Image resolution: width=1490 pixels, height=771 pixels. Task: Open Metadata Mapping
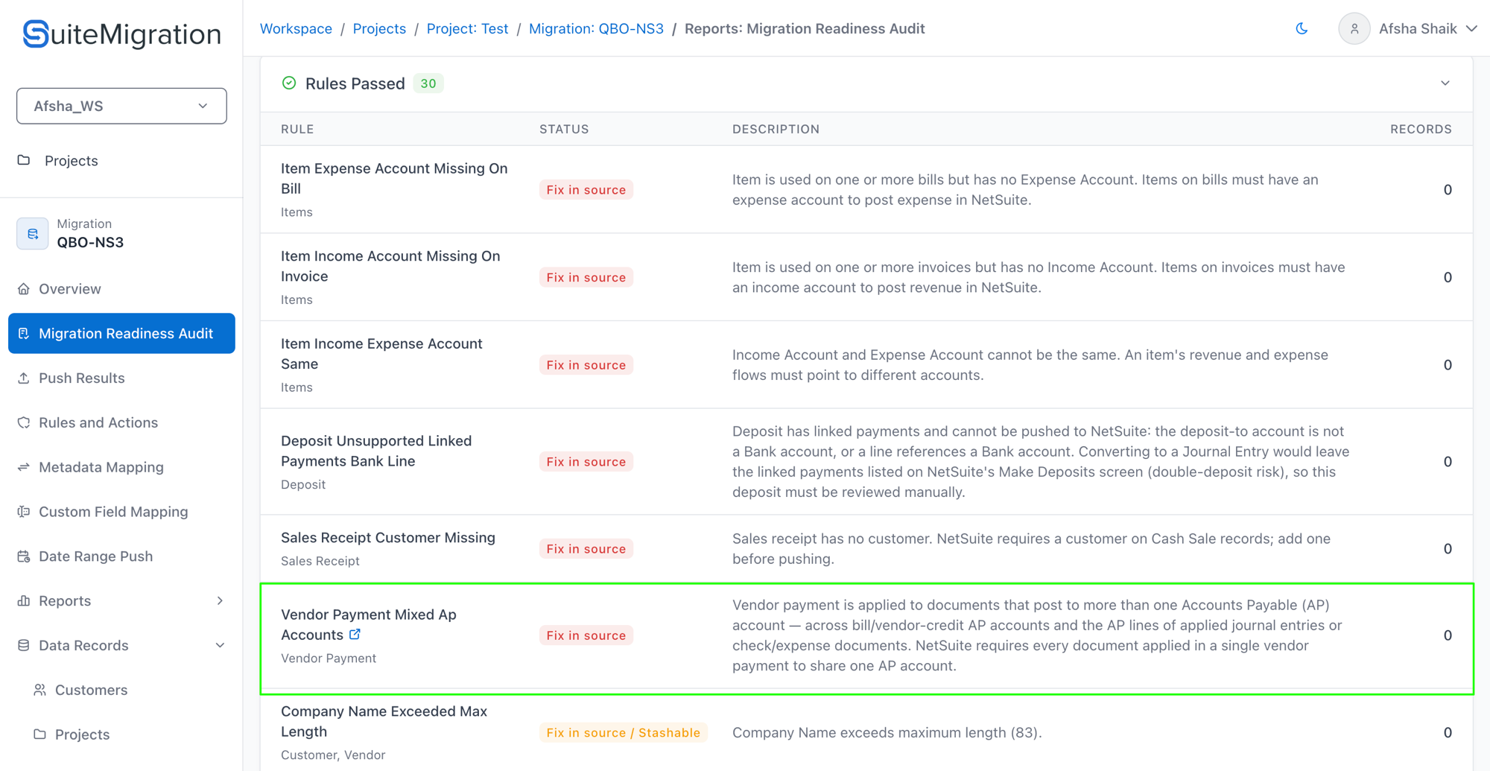101,467
